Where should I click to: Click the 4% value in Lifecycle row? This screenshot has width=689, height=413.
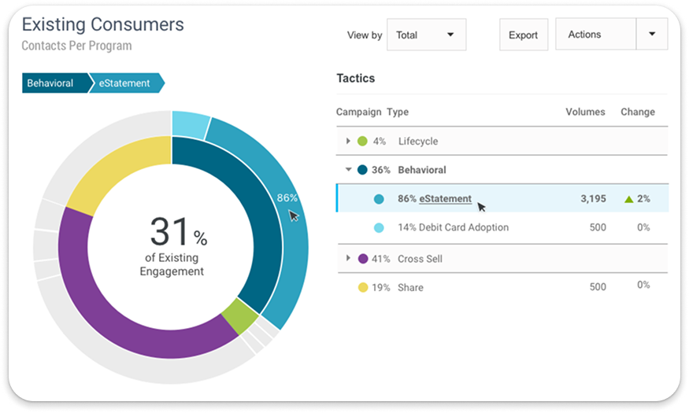(380, 142)
